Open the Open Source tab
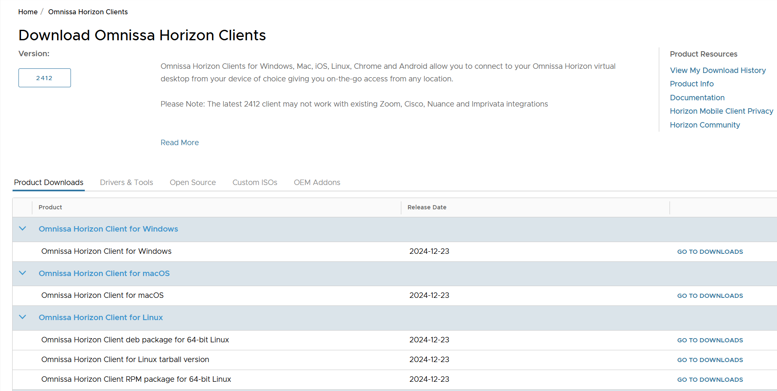 pos(193,182)
